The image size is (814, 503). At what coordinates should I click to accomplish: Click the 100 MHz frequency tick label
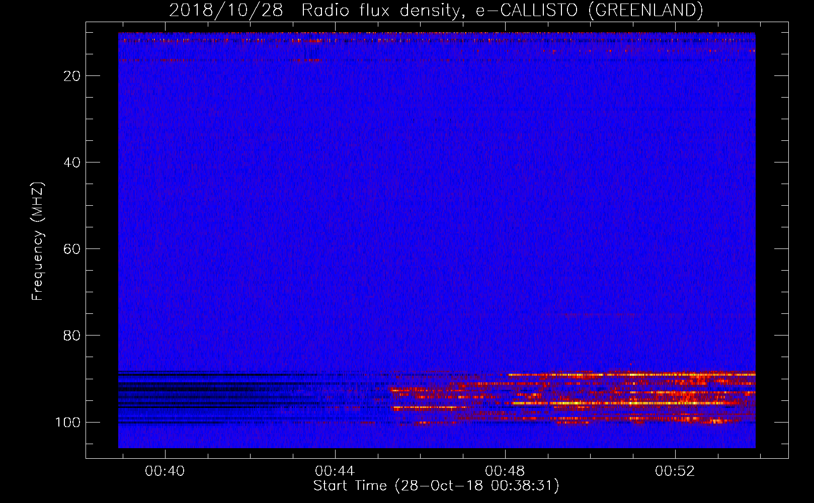[67, 422]
